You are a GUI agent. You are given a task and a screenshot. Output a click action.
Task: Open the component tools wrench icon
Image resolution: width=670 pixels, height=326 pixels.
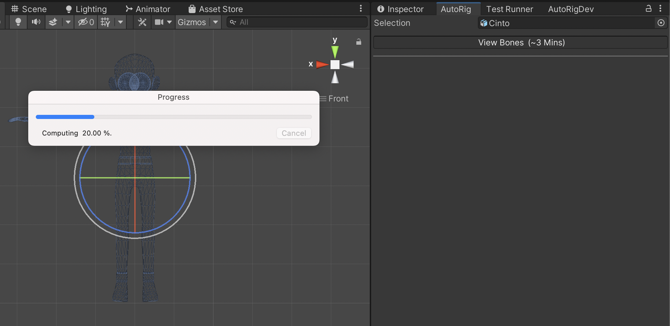coord(142,22)
